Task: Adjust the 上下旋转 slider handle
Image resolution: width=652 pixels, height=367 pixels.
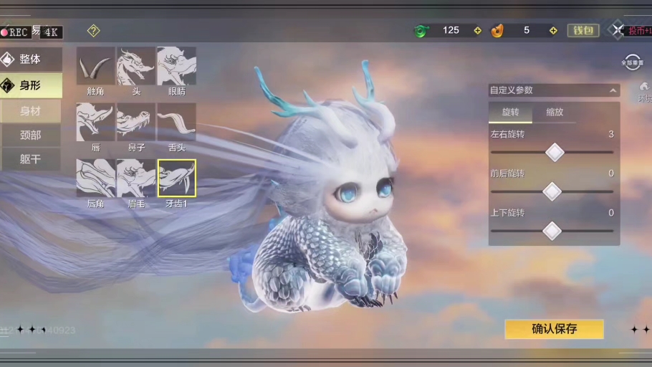Action: coord(552,231)
